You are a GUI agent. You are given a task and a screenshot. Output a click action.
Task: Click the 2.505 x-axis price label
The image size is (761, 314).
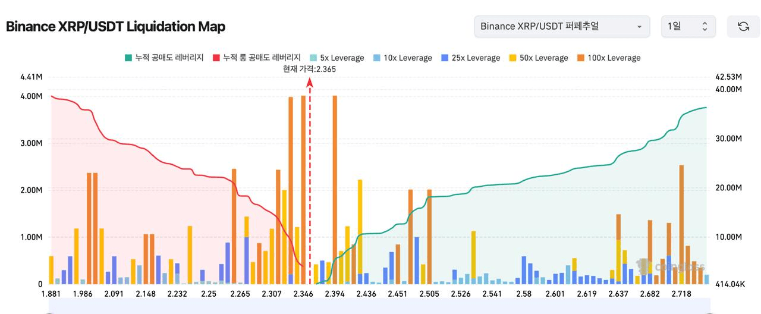(x=429, y=294)
